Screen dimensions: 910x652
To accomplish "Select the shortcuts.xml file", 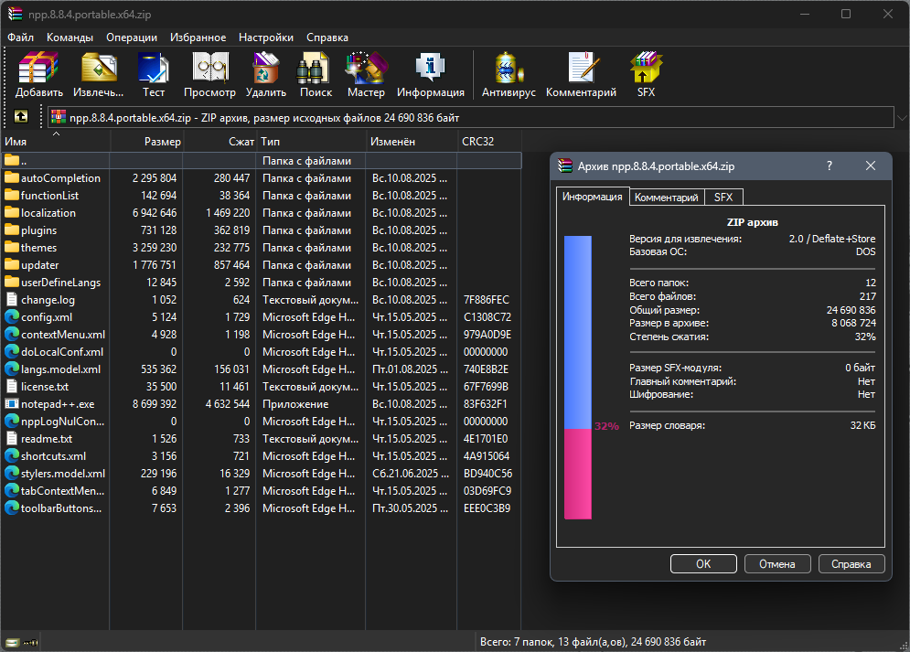I will (262, 456).
